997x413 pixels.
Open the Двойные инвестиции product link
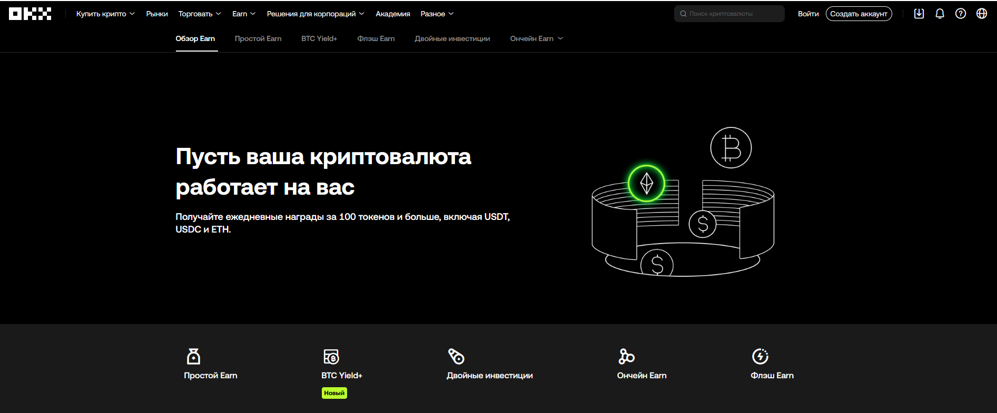point(490,376)
